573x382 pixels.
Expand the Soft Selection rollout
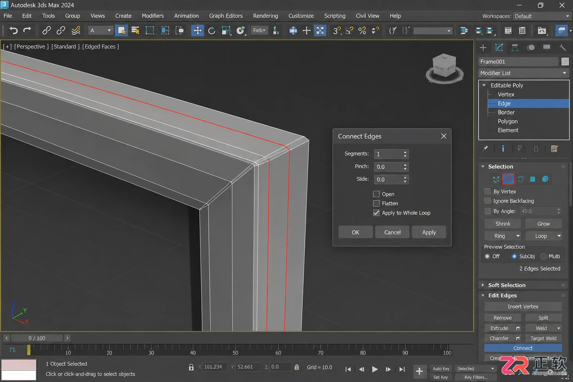[x=483, y=285]
